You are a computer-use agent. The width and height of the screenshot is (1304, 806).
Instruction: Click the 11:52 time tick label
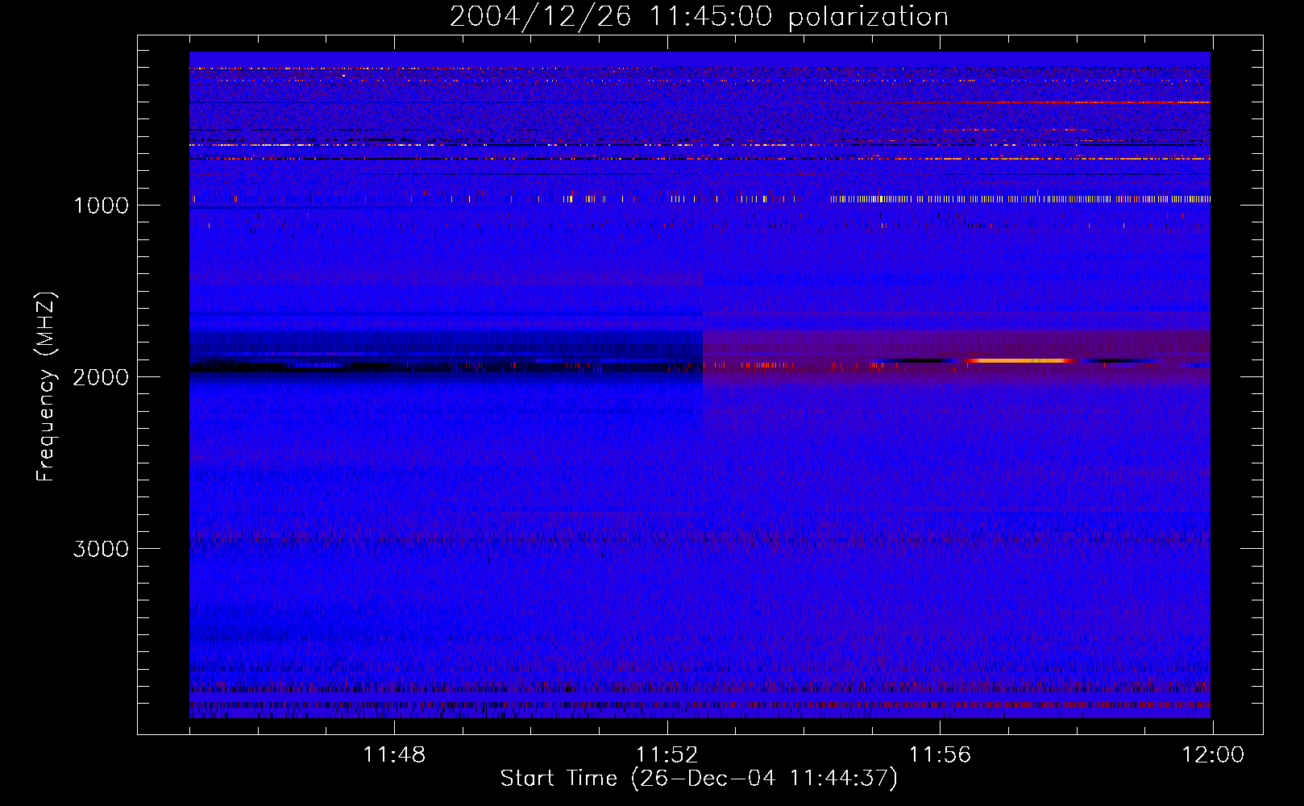click(667, 755)
